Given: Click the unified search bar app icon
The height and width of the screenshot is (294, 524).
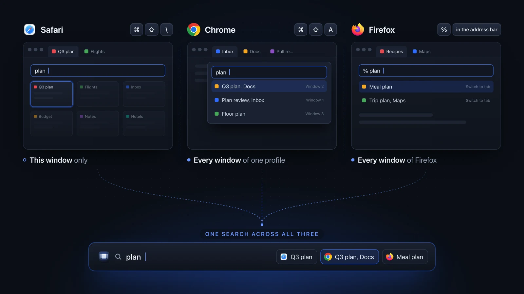Looking at the screenshot, I should [x=104, y=256].
